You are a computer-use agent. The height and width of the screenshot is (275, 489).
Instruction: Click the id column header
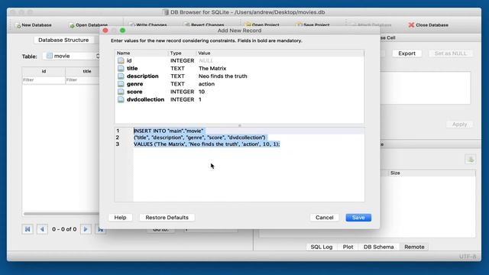(x=44, y=71)
